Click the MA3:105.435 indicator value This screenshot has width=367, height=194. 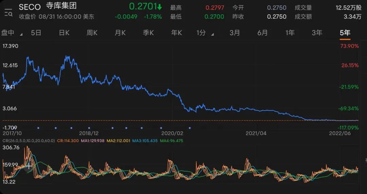pyautogui.click(x=145, y=141)
